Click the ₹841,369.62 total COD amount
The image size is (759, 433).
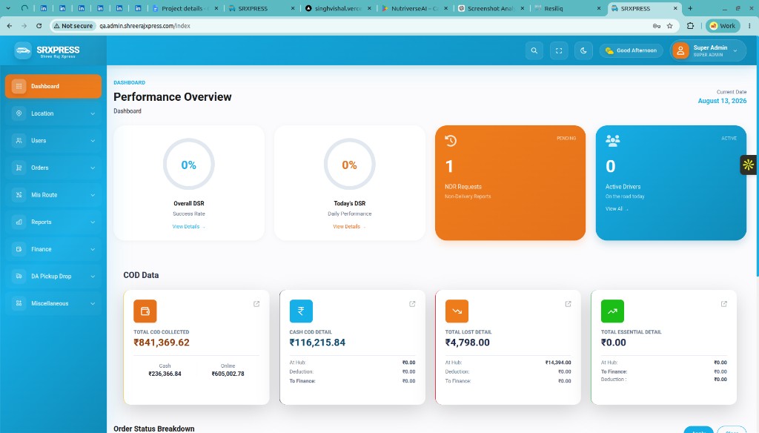tap(162, 343)
